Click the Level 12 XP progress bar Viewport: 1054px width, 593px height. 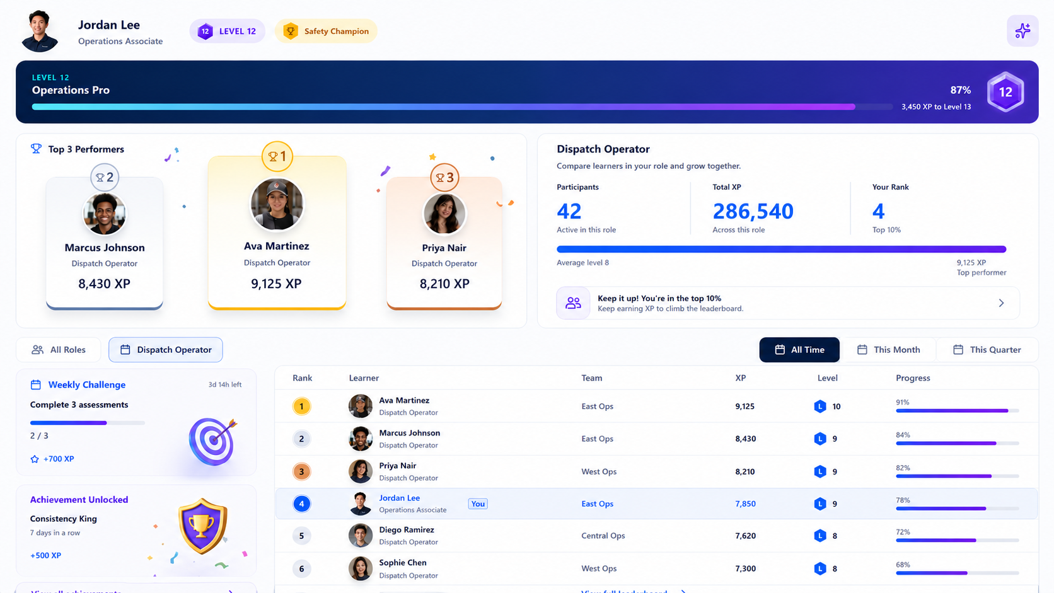(x=462, y=107)
